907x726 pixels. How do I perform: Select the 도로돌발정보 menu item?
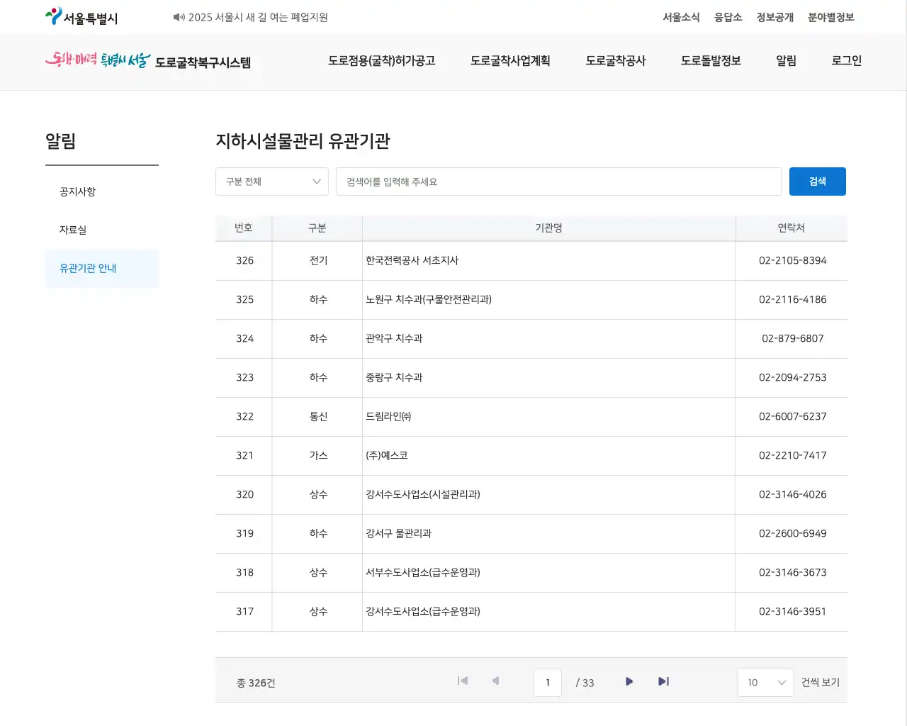711,61
